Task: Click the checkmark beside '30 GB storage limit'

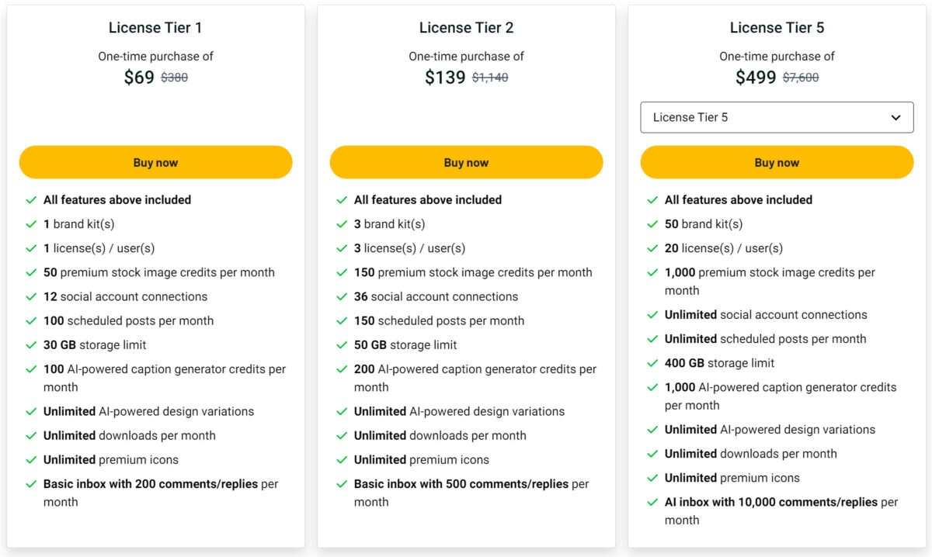Action: pyautogui.click(x=32, y=344)
